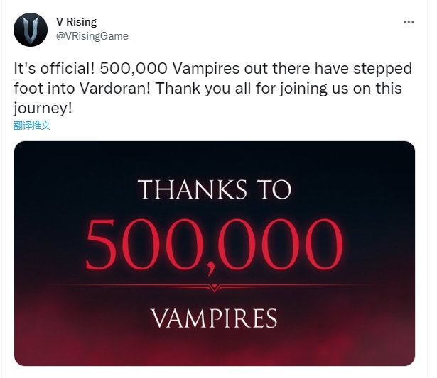The image size is (437, 378).
Task: Translate the tweet via 翻译推文 link
Action: (32, 126)
